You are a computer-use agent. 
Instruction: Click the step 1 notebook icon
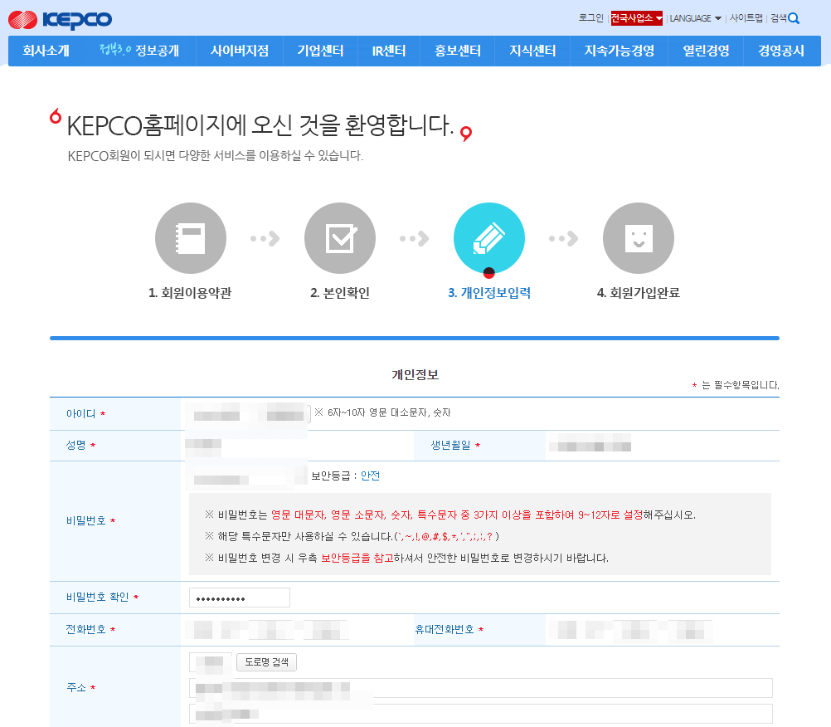[x=191, y=238]
